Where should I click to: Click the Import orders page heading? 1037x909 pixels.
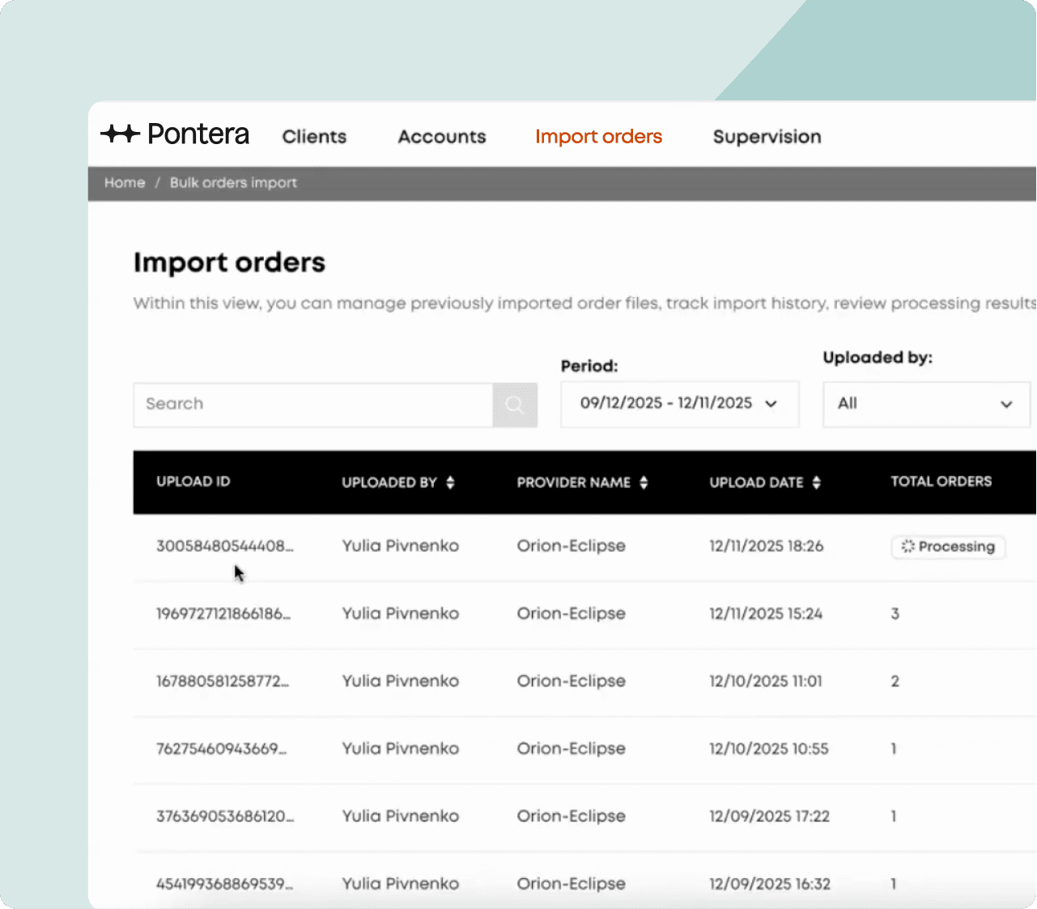pos(229,263)
